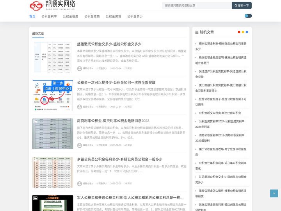Open article 盛雄激光公积金交多少 title
The height and width of the screenshot is (211, 281).
pos(109,44)
